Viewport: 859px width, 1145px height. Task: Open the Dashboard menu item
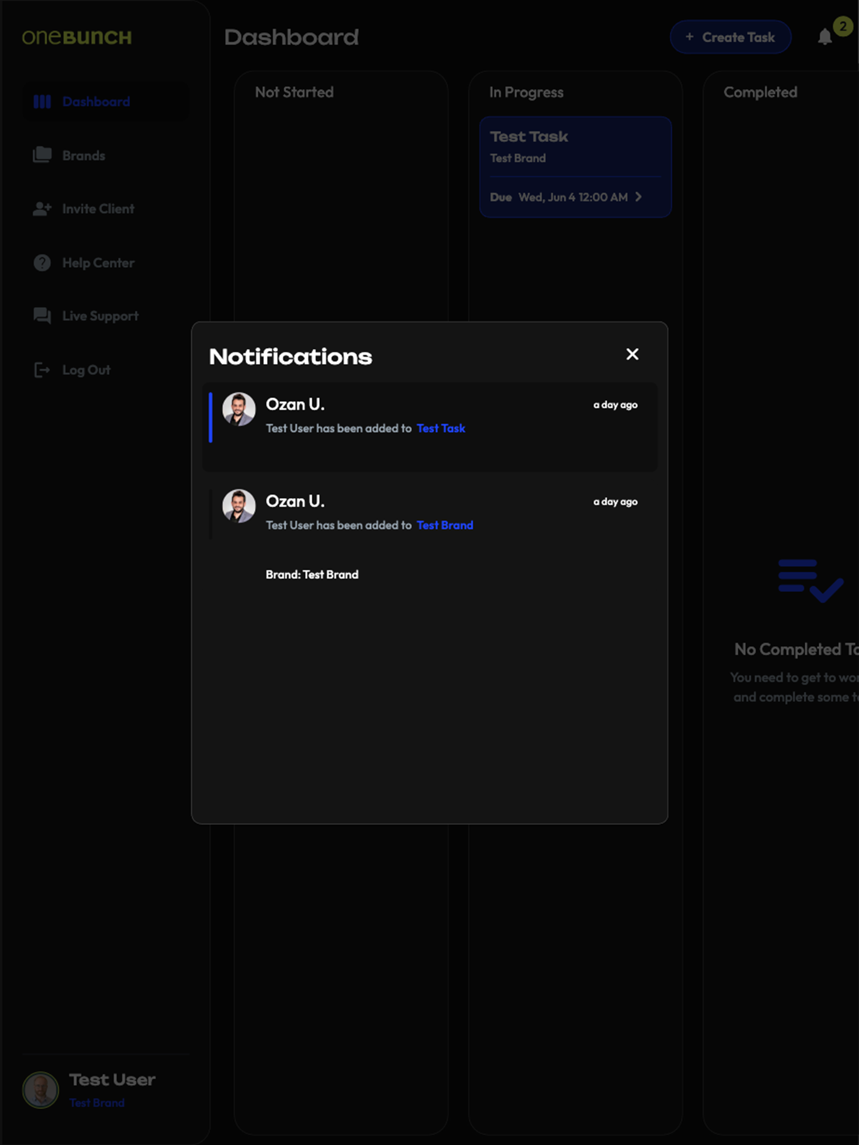coord(106,101)
